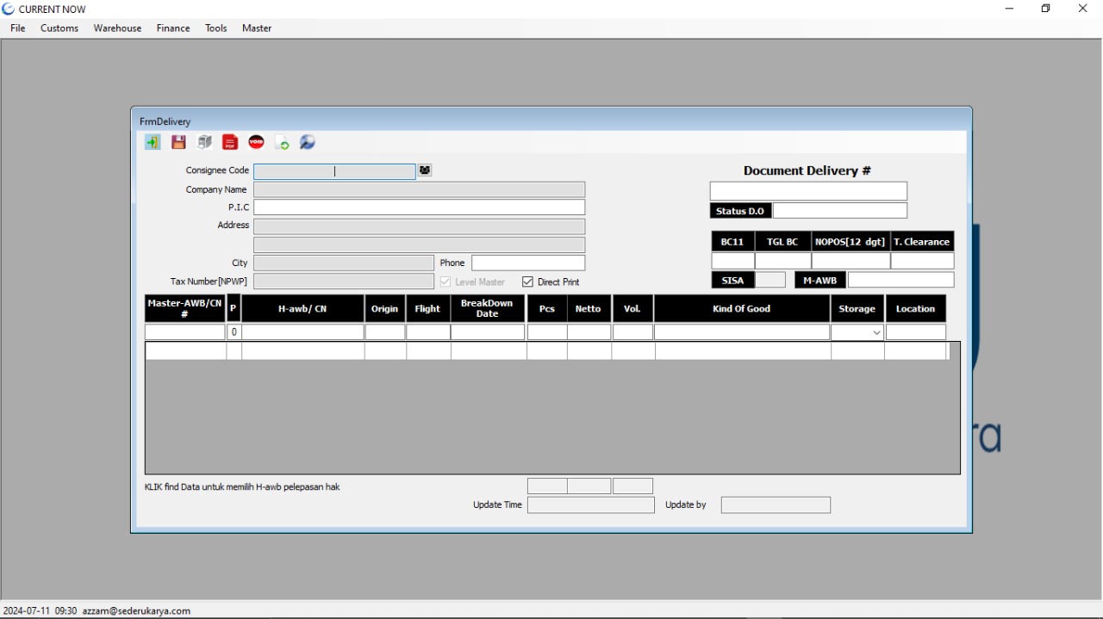
Task: Open the Master menu
Action: [257, 28]
